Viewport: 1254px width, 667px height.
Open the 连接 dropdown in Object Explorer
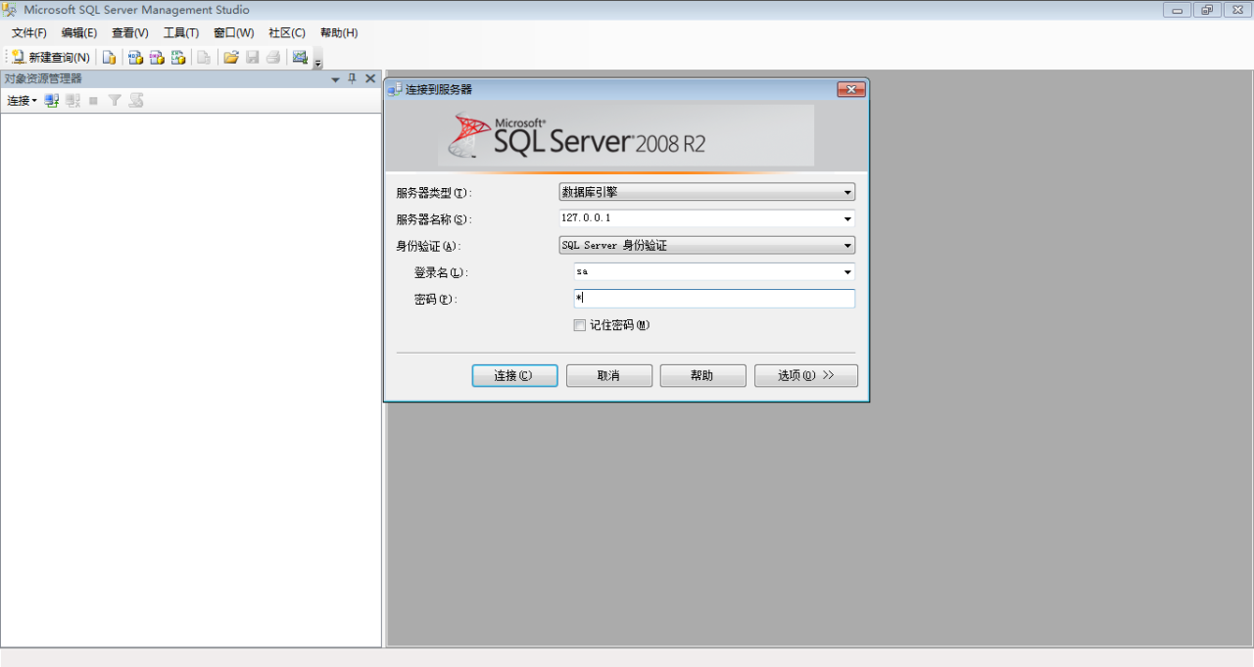[22, 101]
